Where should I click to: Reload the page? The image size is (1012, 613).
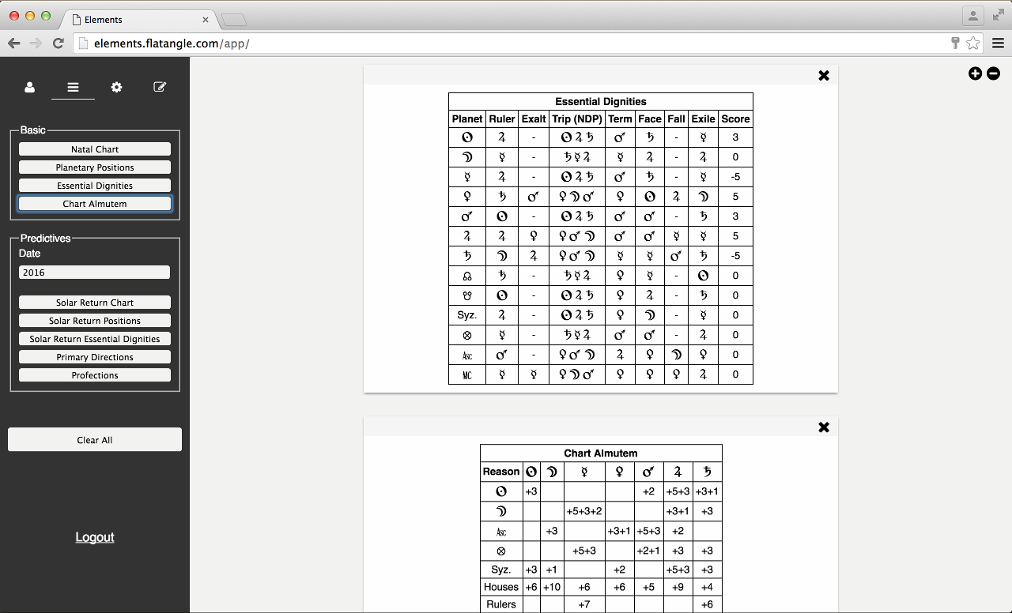[x=58, y=43]
